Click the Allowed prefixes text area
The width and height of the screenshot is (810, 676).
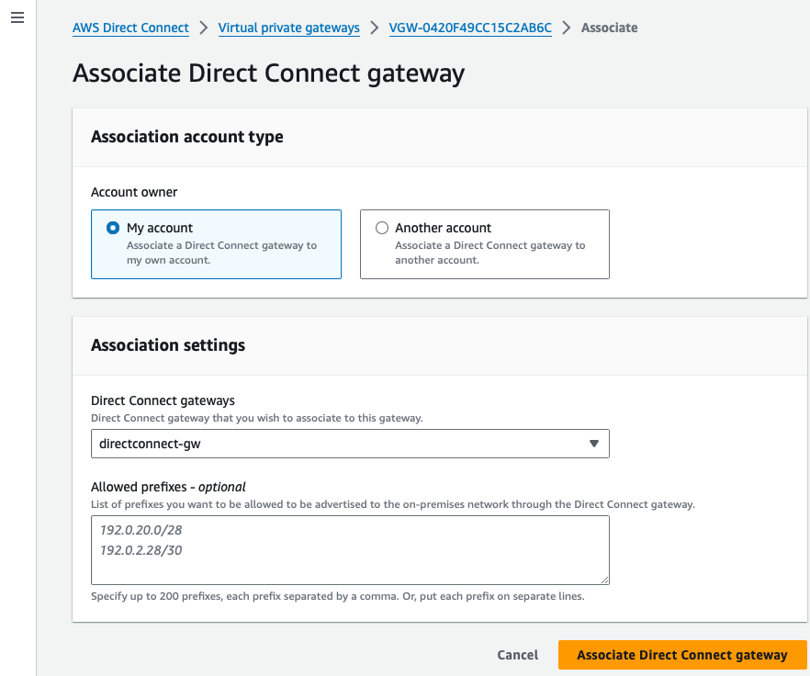coord(350,550)
